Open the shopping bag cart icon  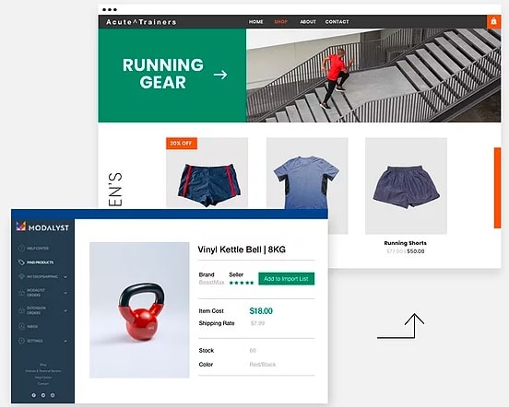493,22
